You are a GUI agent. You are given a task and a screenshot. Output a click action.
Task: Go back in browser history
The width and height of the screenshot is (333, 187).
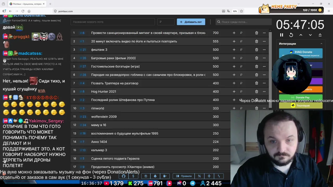pyautogui.click(x=10, y=11)
